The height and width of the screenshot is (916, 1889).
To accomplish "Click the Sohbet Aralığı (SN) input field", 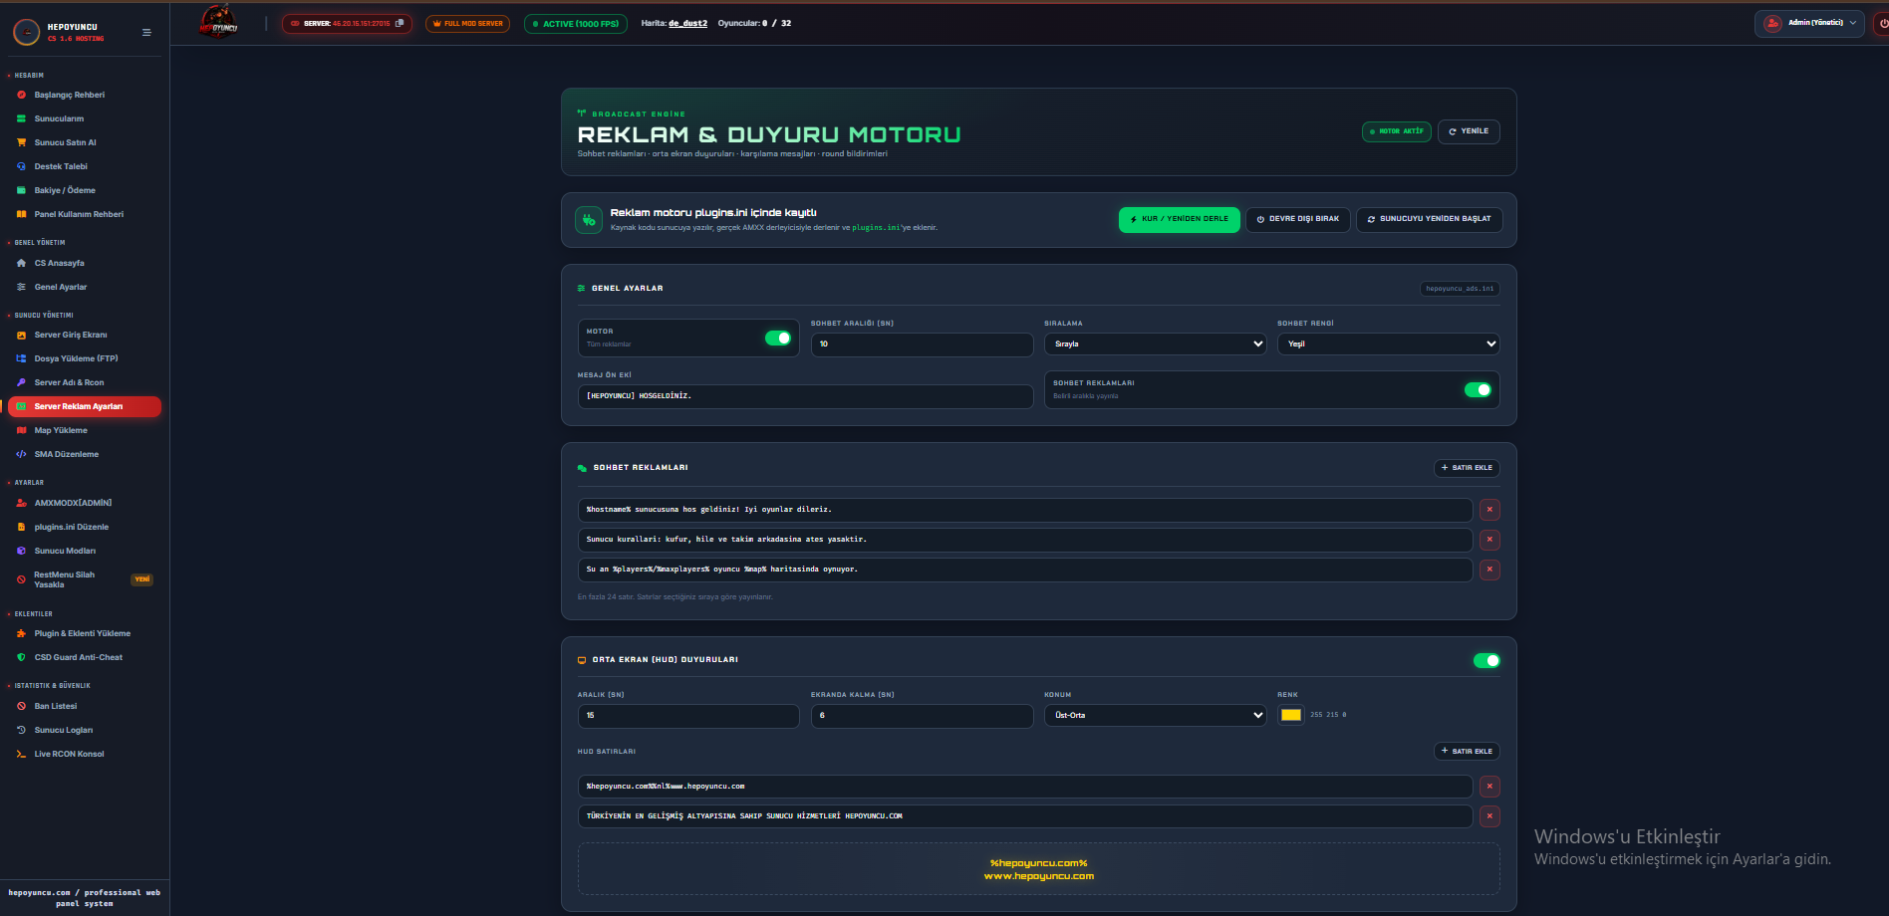I will 922,344.
